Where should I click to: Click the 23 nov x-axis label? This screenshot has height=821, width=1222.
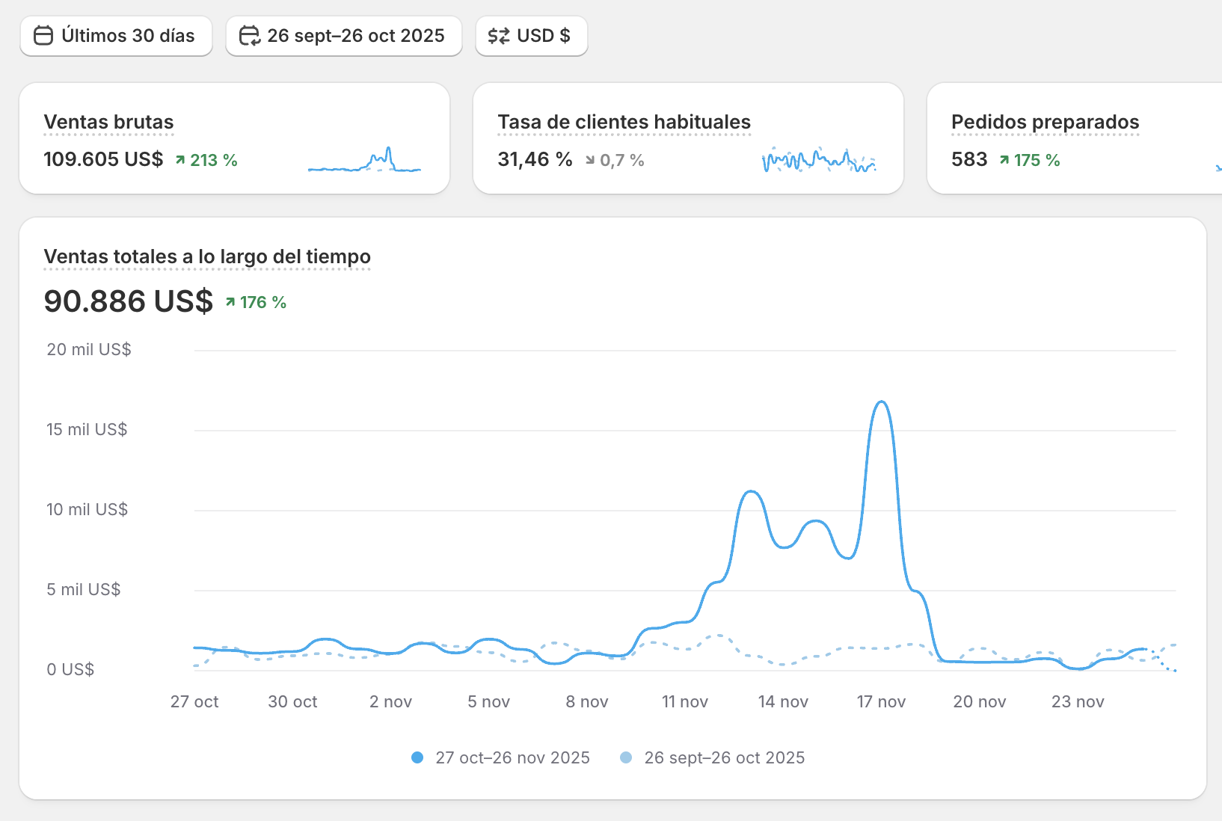(1078, 701)
